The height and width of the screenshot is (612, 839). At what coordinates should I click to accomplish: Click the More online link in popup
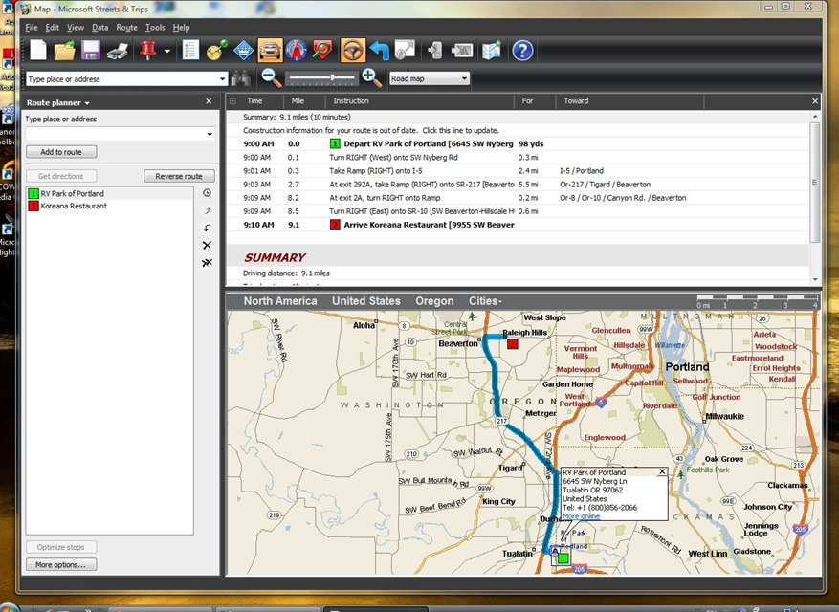[x=581, y=516]
